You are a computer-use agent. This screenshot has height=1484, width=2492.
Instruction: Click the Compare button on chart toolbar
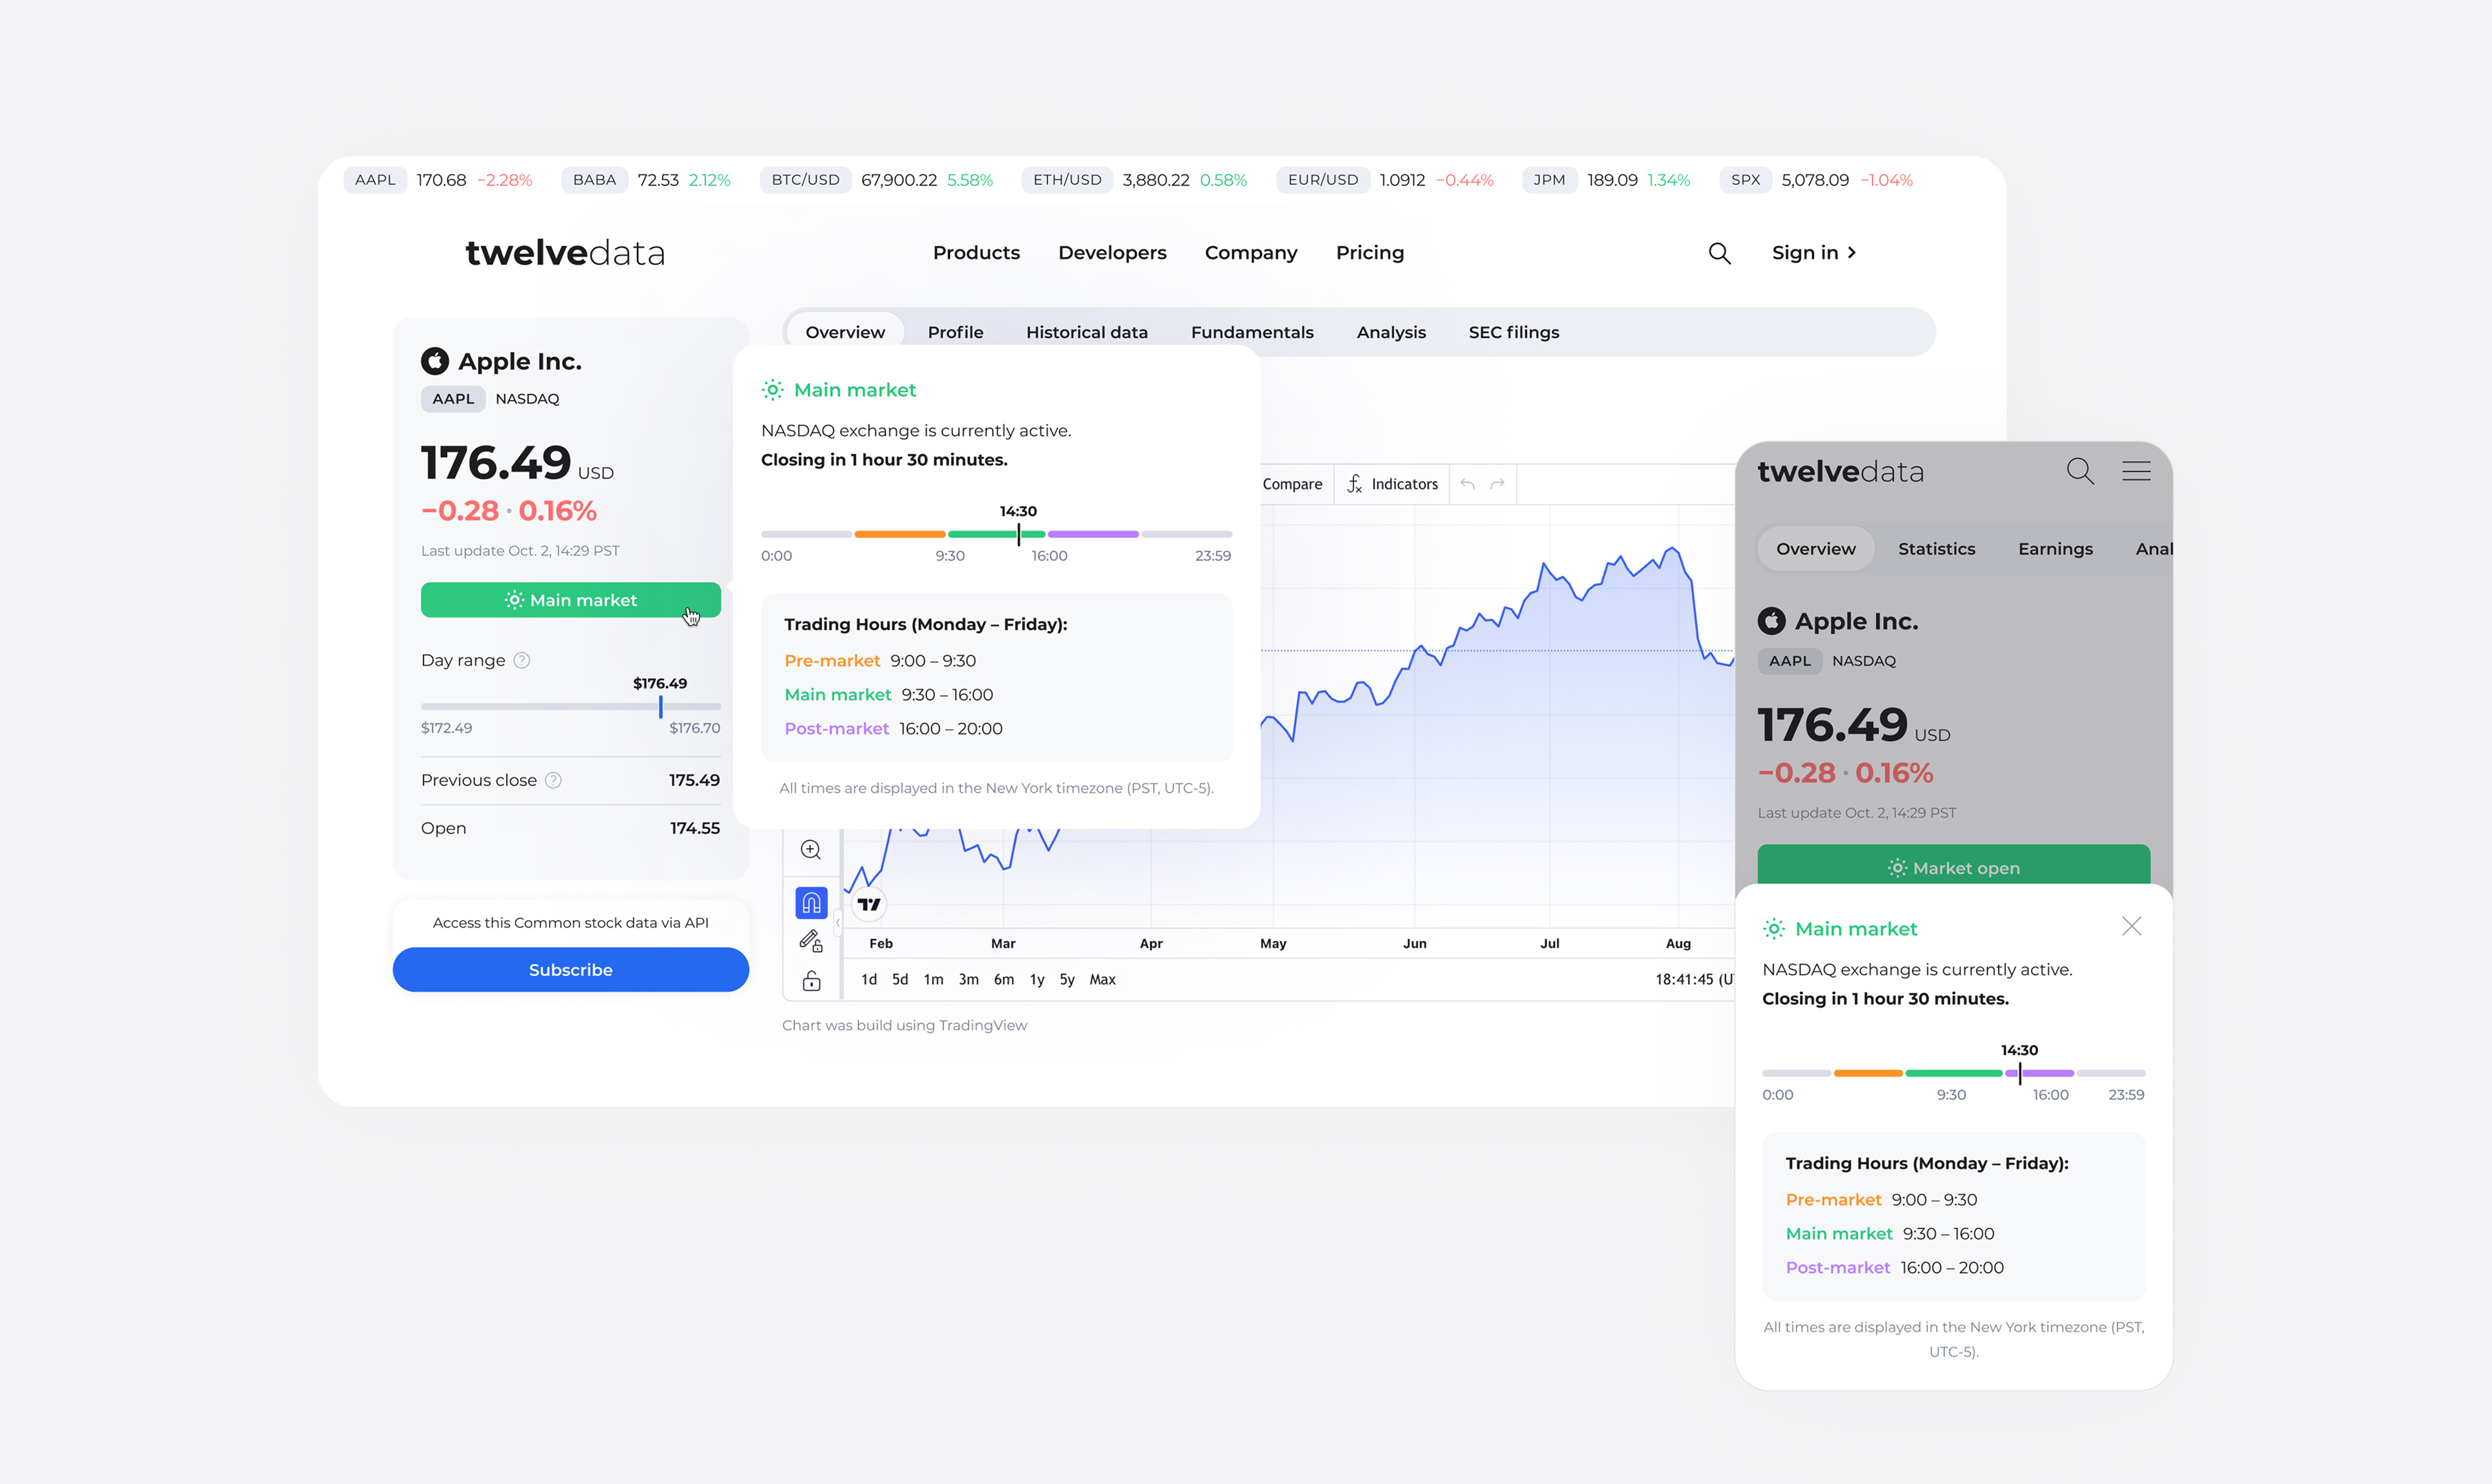pos(1292,484)
